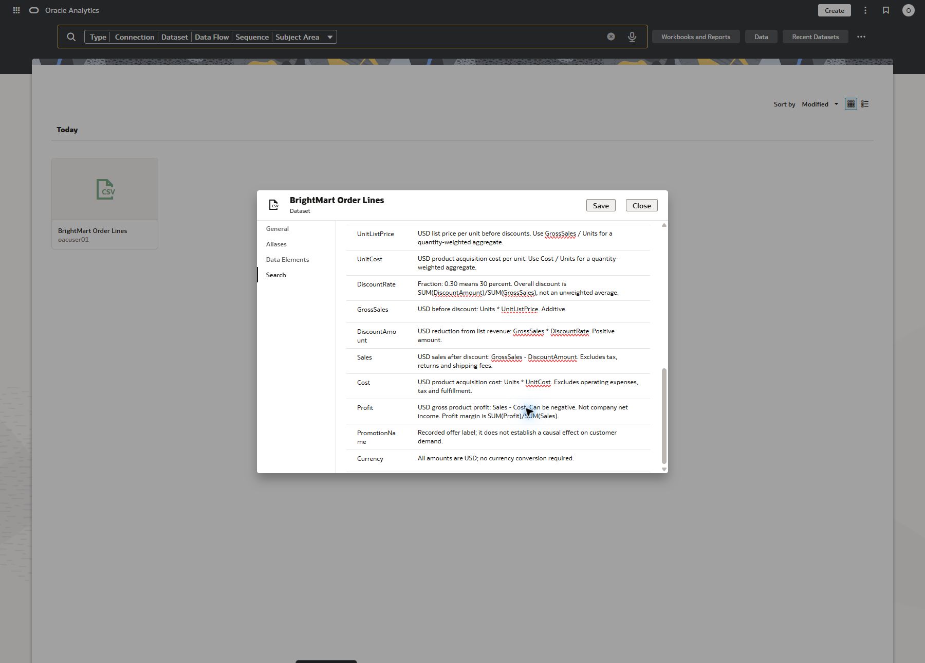Screen dimensions: 925x663
Task: Click the Create button
Action: (835, 10)
